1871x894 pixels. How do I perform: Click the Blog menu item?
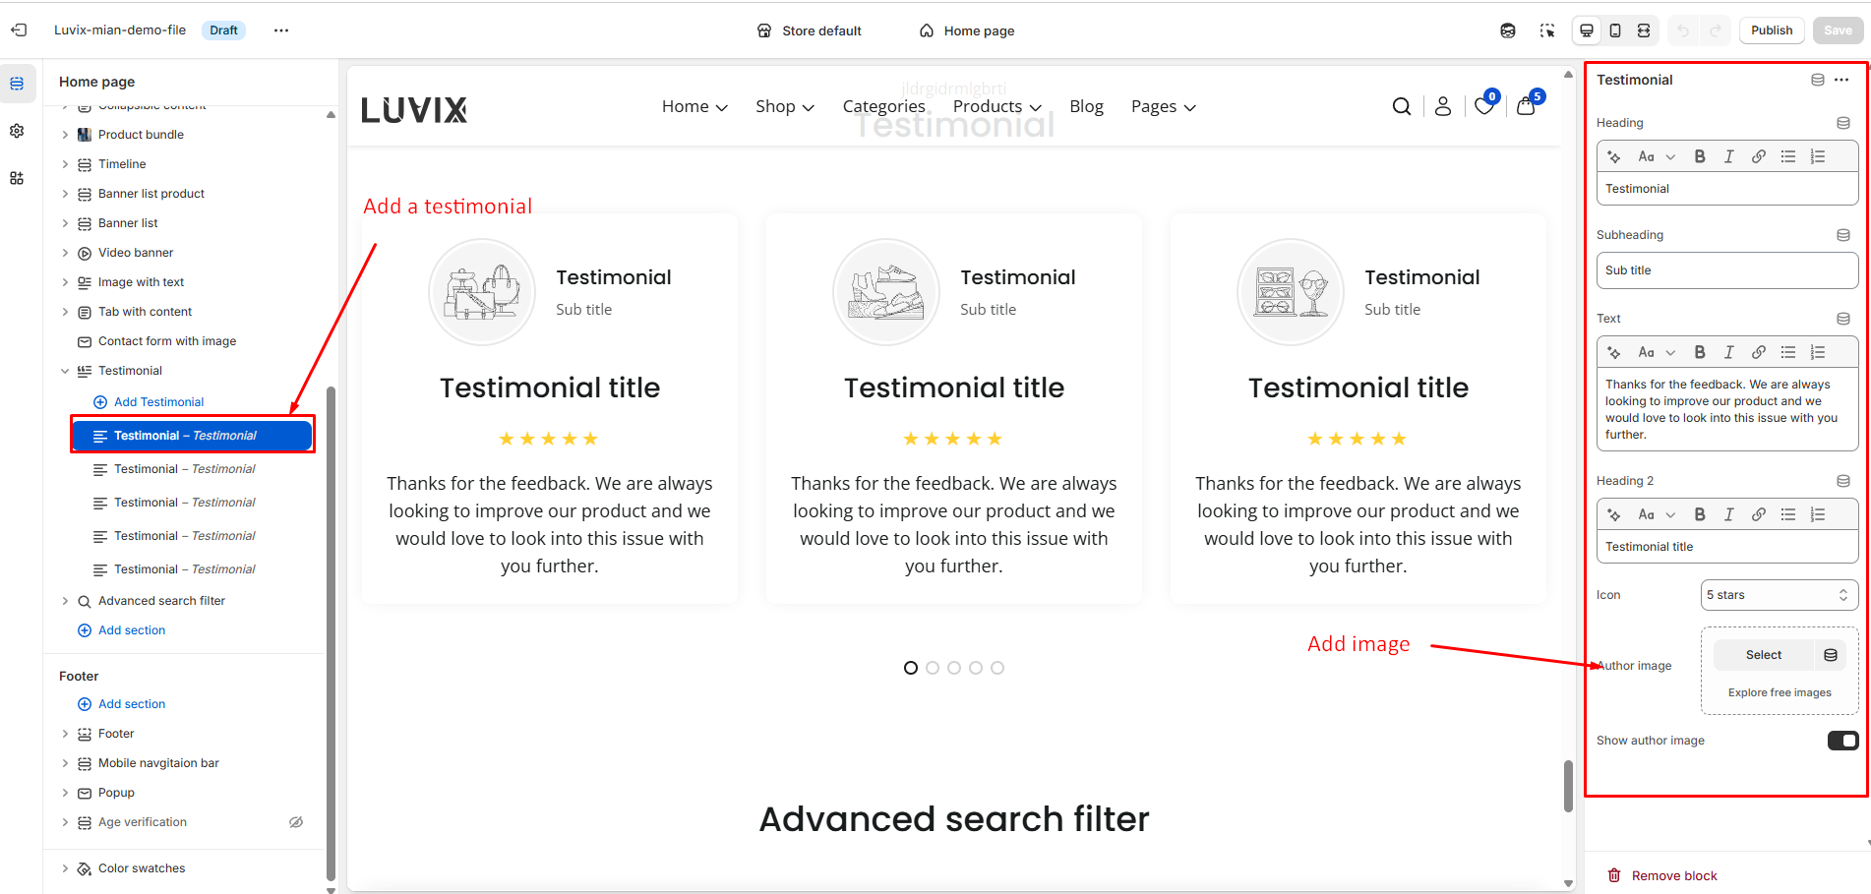pos(1086,106)
